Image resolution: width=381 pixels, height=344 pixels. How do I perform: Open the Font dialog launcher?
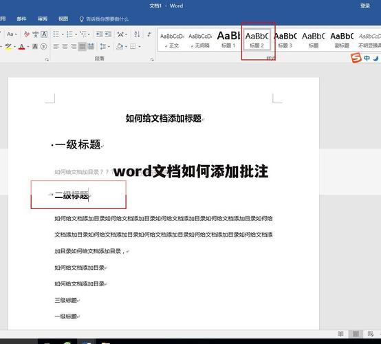[47, 59]
